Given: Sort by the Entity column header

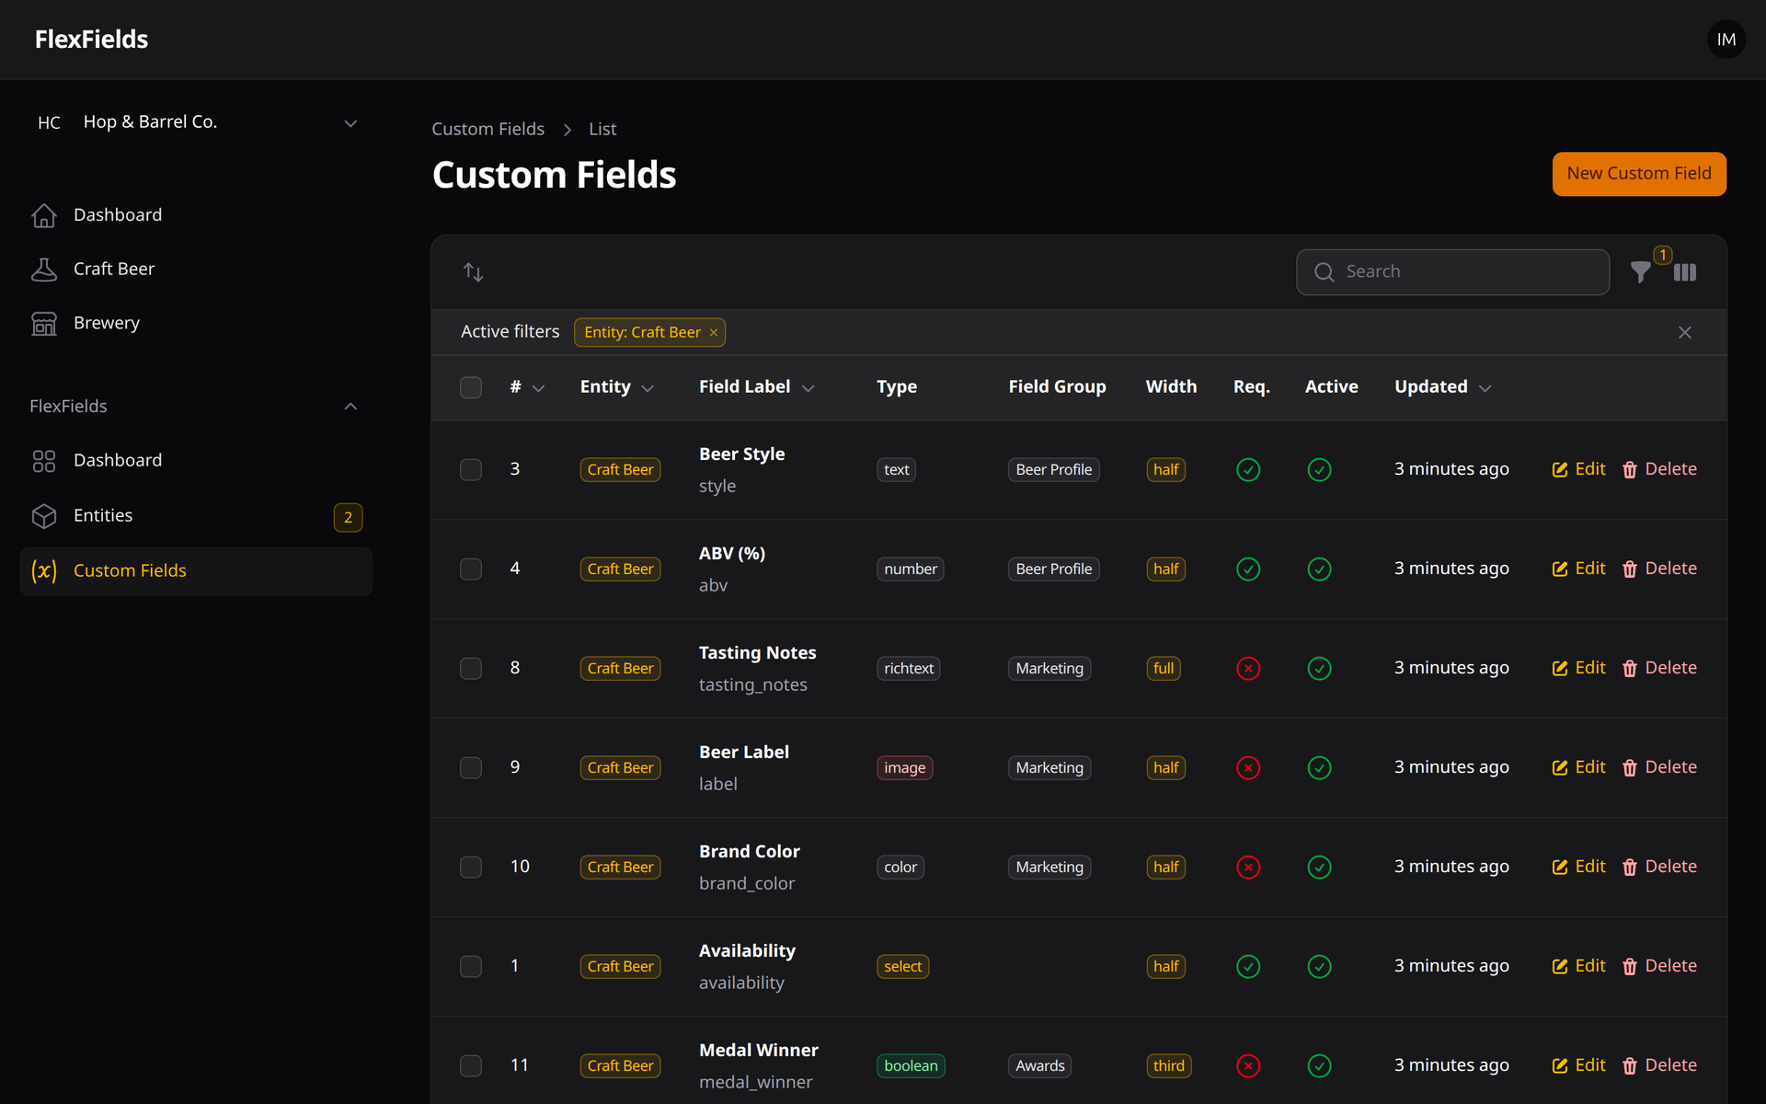Looking at the screenshot, I should [x=616, y=387].
